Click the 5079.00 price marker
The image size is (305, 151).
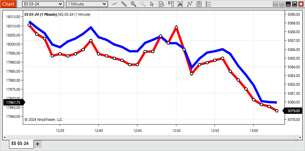pyautogui.click(x=293, y=111)
